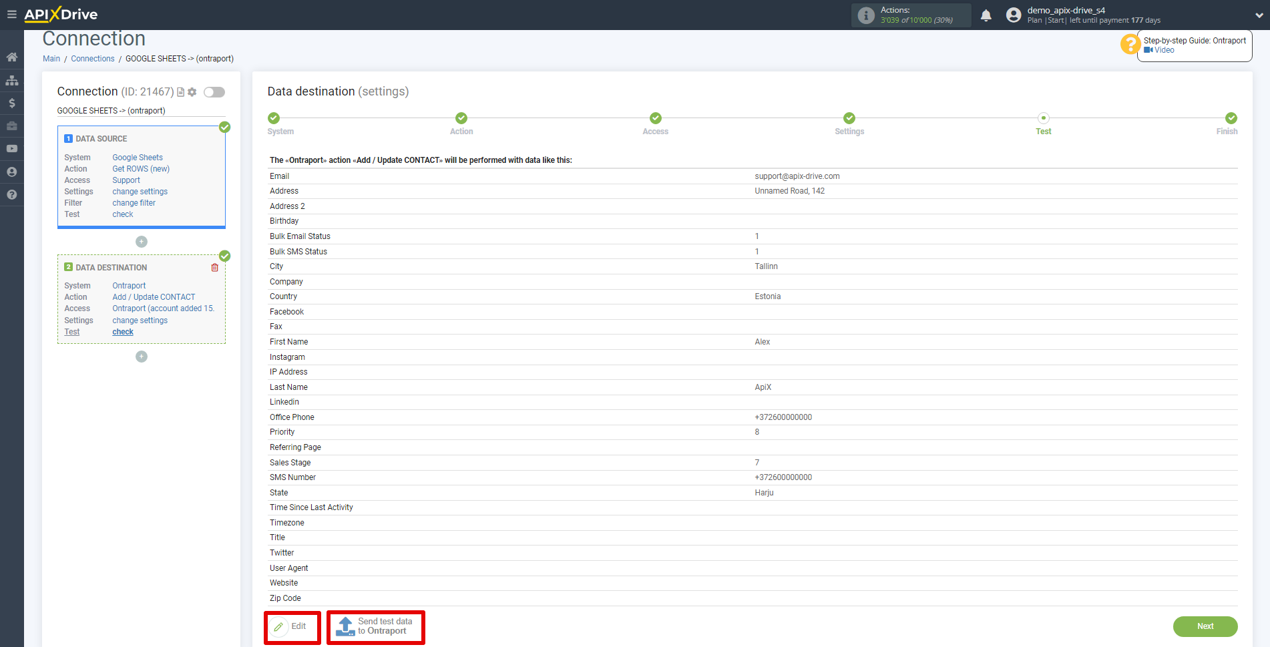Viewport: 1270px width, 647px height.
Task: Open the Connections breadcrumb link
Action: [x=93, y=59]
